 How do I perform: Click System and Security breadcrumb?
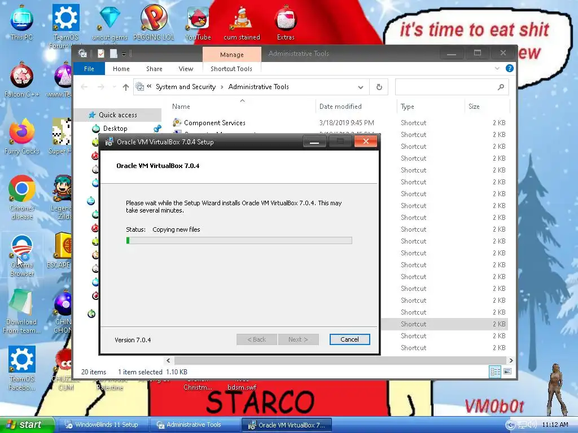[x=186, y=87]
